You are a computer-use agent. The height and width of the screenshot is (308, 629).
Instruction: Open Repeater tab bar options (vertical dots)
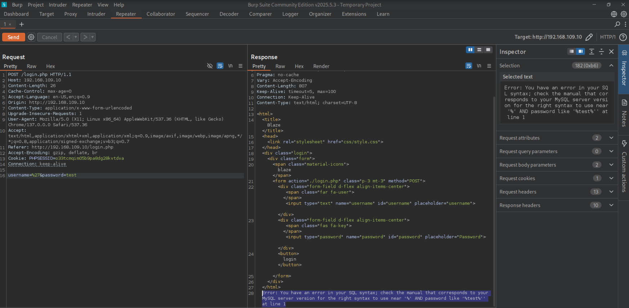pos(625,24)
